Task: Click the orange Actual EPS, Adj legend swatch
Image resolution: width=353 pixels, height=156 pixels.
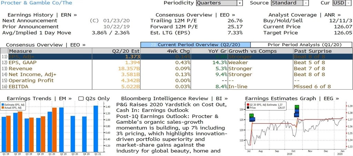Action: pos(3,108)
